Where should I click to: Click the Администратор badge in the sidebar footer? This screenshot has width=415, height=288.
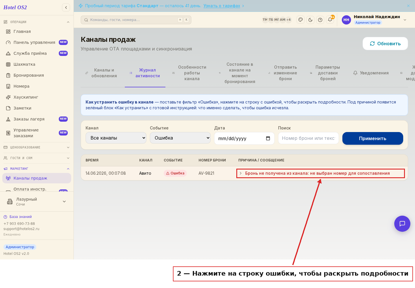tap(20, 247)
